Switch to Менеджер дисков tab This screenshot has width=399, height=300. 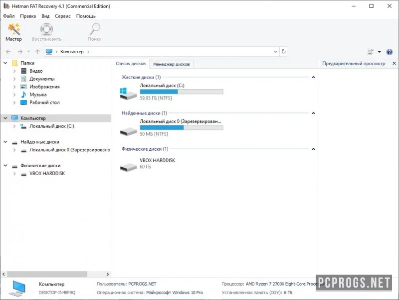(172, 64)
